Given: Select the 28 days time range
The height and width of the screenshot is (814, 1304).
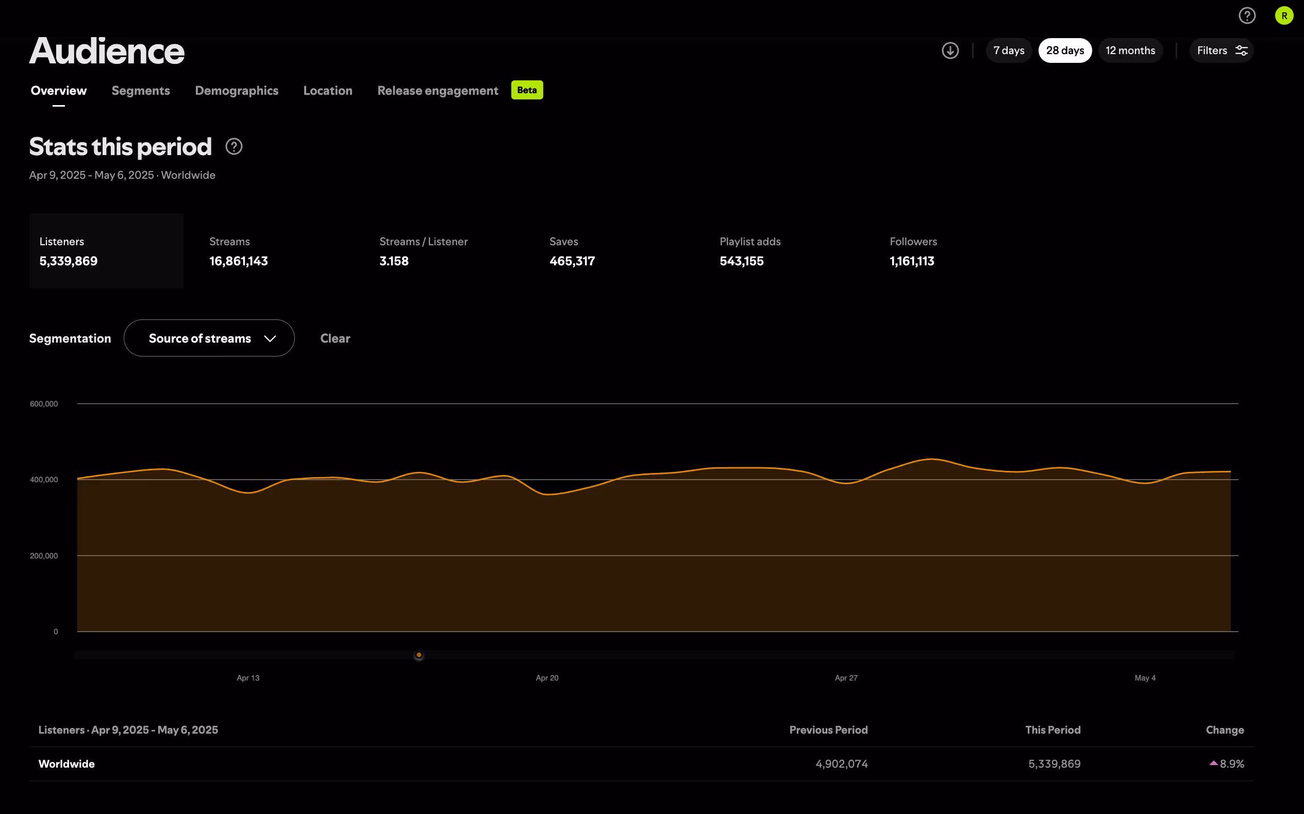Looking at the screenshot, I should (1064, 50).
